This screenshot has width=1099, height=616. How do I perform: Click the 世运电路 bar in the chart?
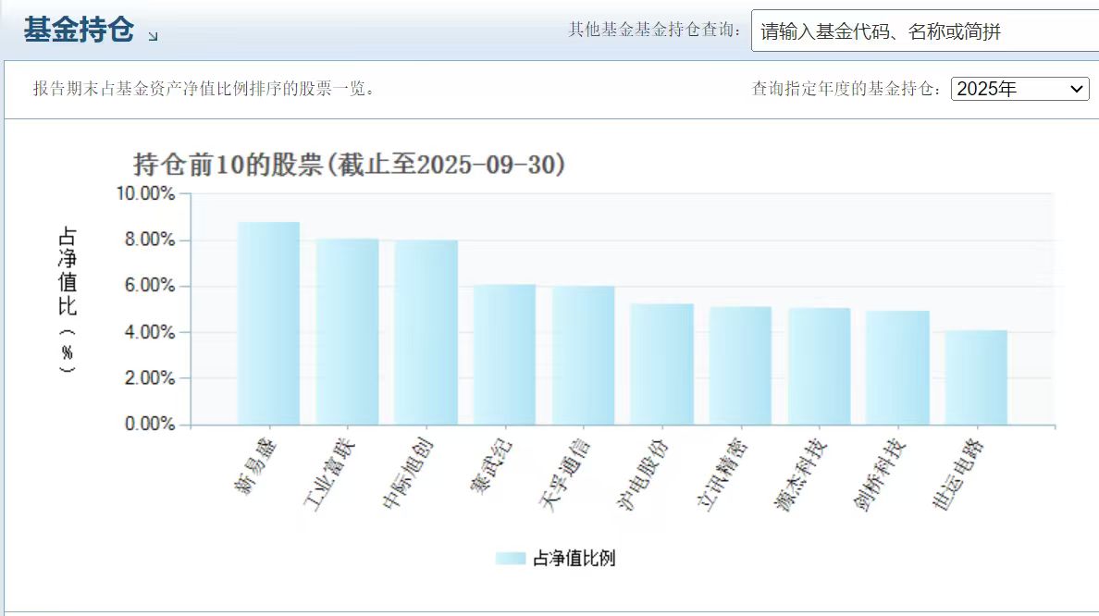click(x=976, y=377)
